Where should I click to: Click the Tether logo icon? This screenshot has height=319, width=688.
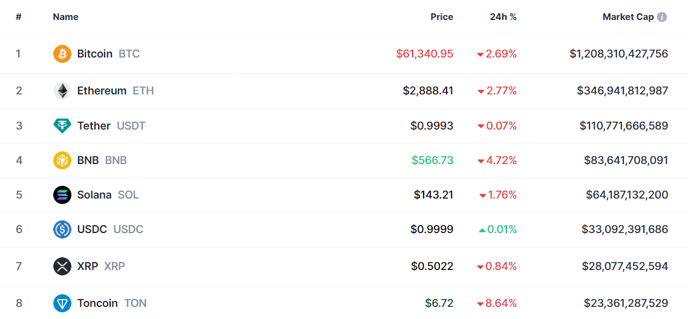62,126
